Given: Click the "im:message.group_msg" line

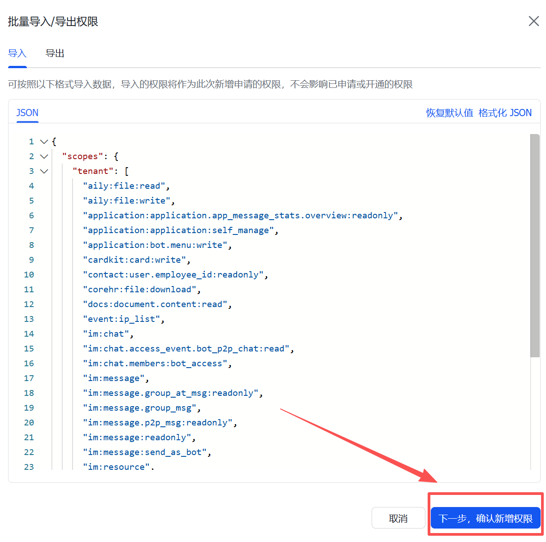Looking at the screenshot, I should (x=142, y=408).
